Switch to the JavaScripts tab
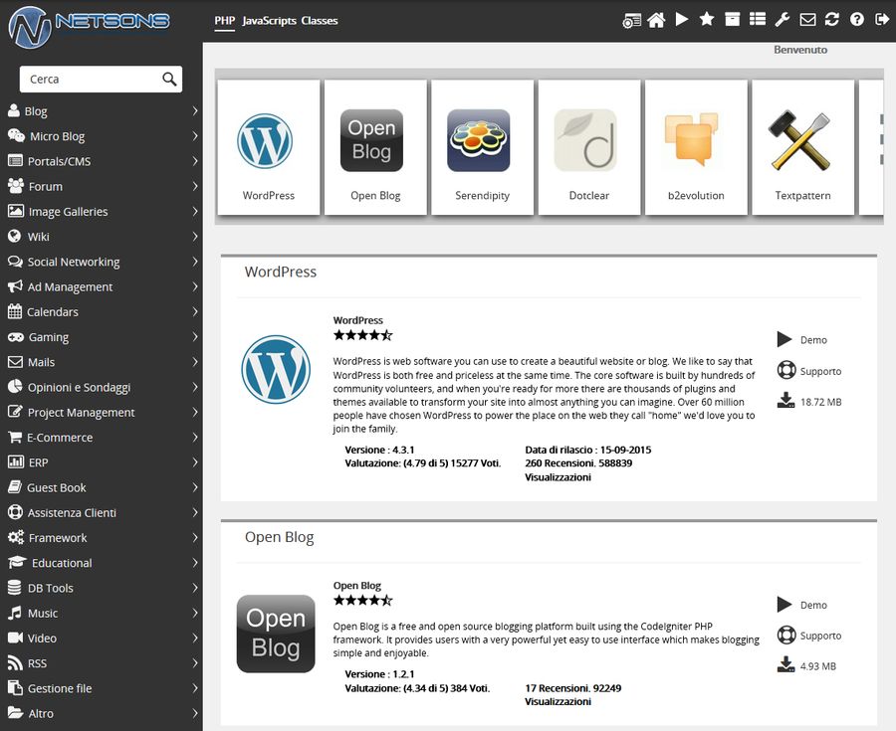The width and height of the screenshot is (896, 731). pyautogui.click(x=269, y=21)
